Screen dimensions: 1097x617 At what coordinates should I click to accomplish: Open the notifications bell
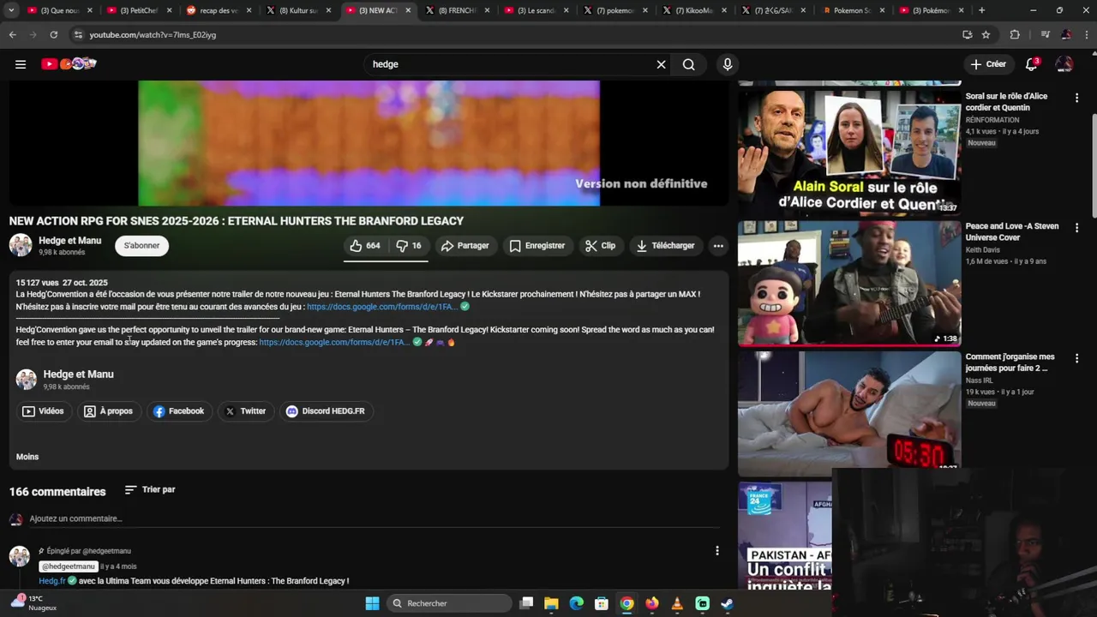1032,64
